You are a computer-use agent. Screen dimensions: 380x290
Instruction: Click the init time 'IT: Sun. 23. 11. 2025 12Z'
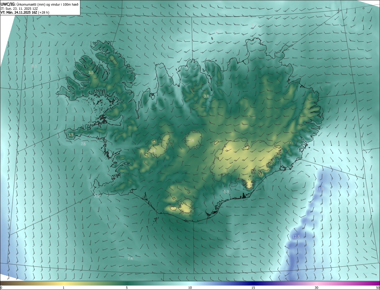19,8
